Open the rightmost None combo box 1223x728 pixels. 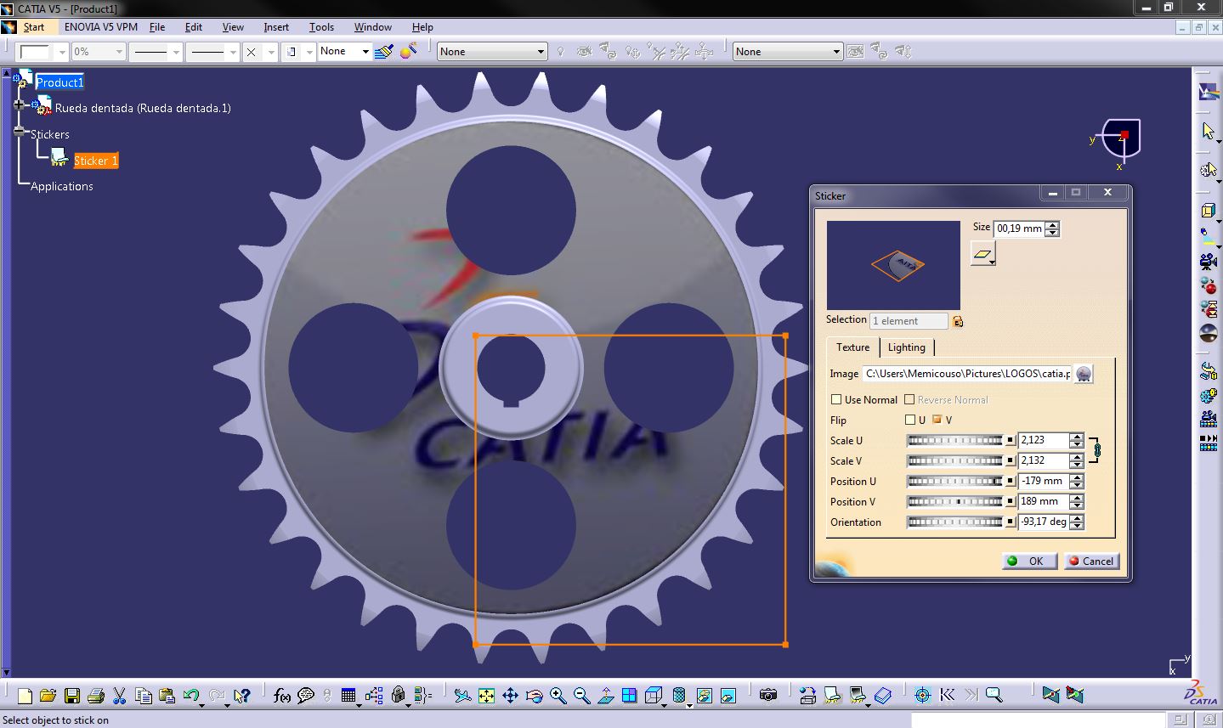pos(788,52)
